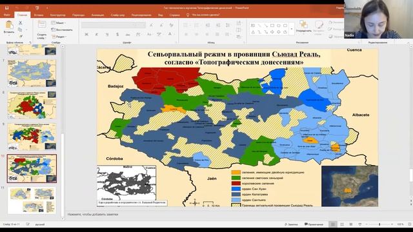Click the Cut scissors icon
This screenshot has width=413, height=232.
coord(20,23)
